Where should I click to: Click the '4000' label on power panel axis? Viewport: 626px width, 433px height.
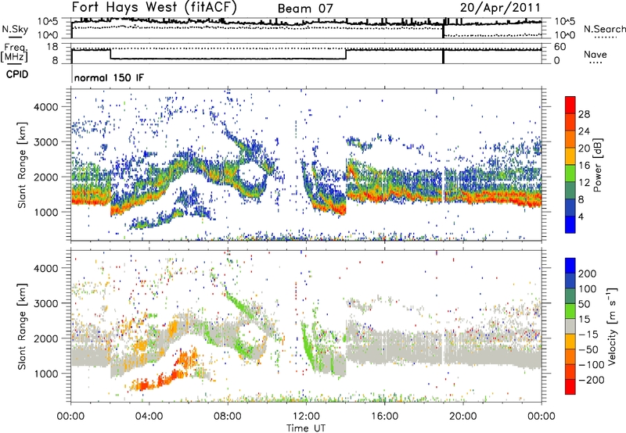click(45, 107)
